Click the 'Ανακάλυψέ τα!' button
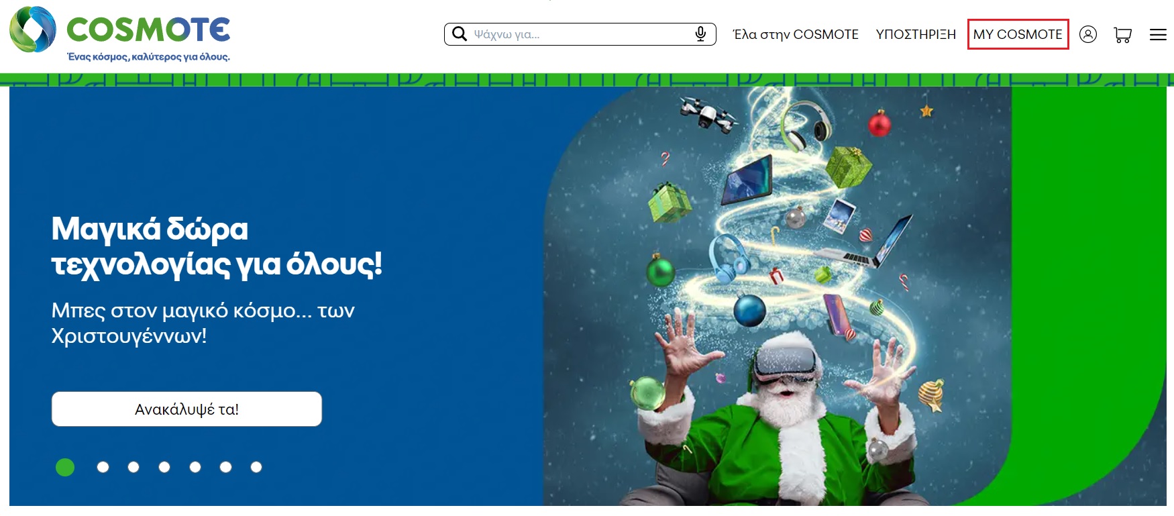The width and height of the screenshot is (1174, 516). [186, 409]
